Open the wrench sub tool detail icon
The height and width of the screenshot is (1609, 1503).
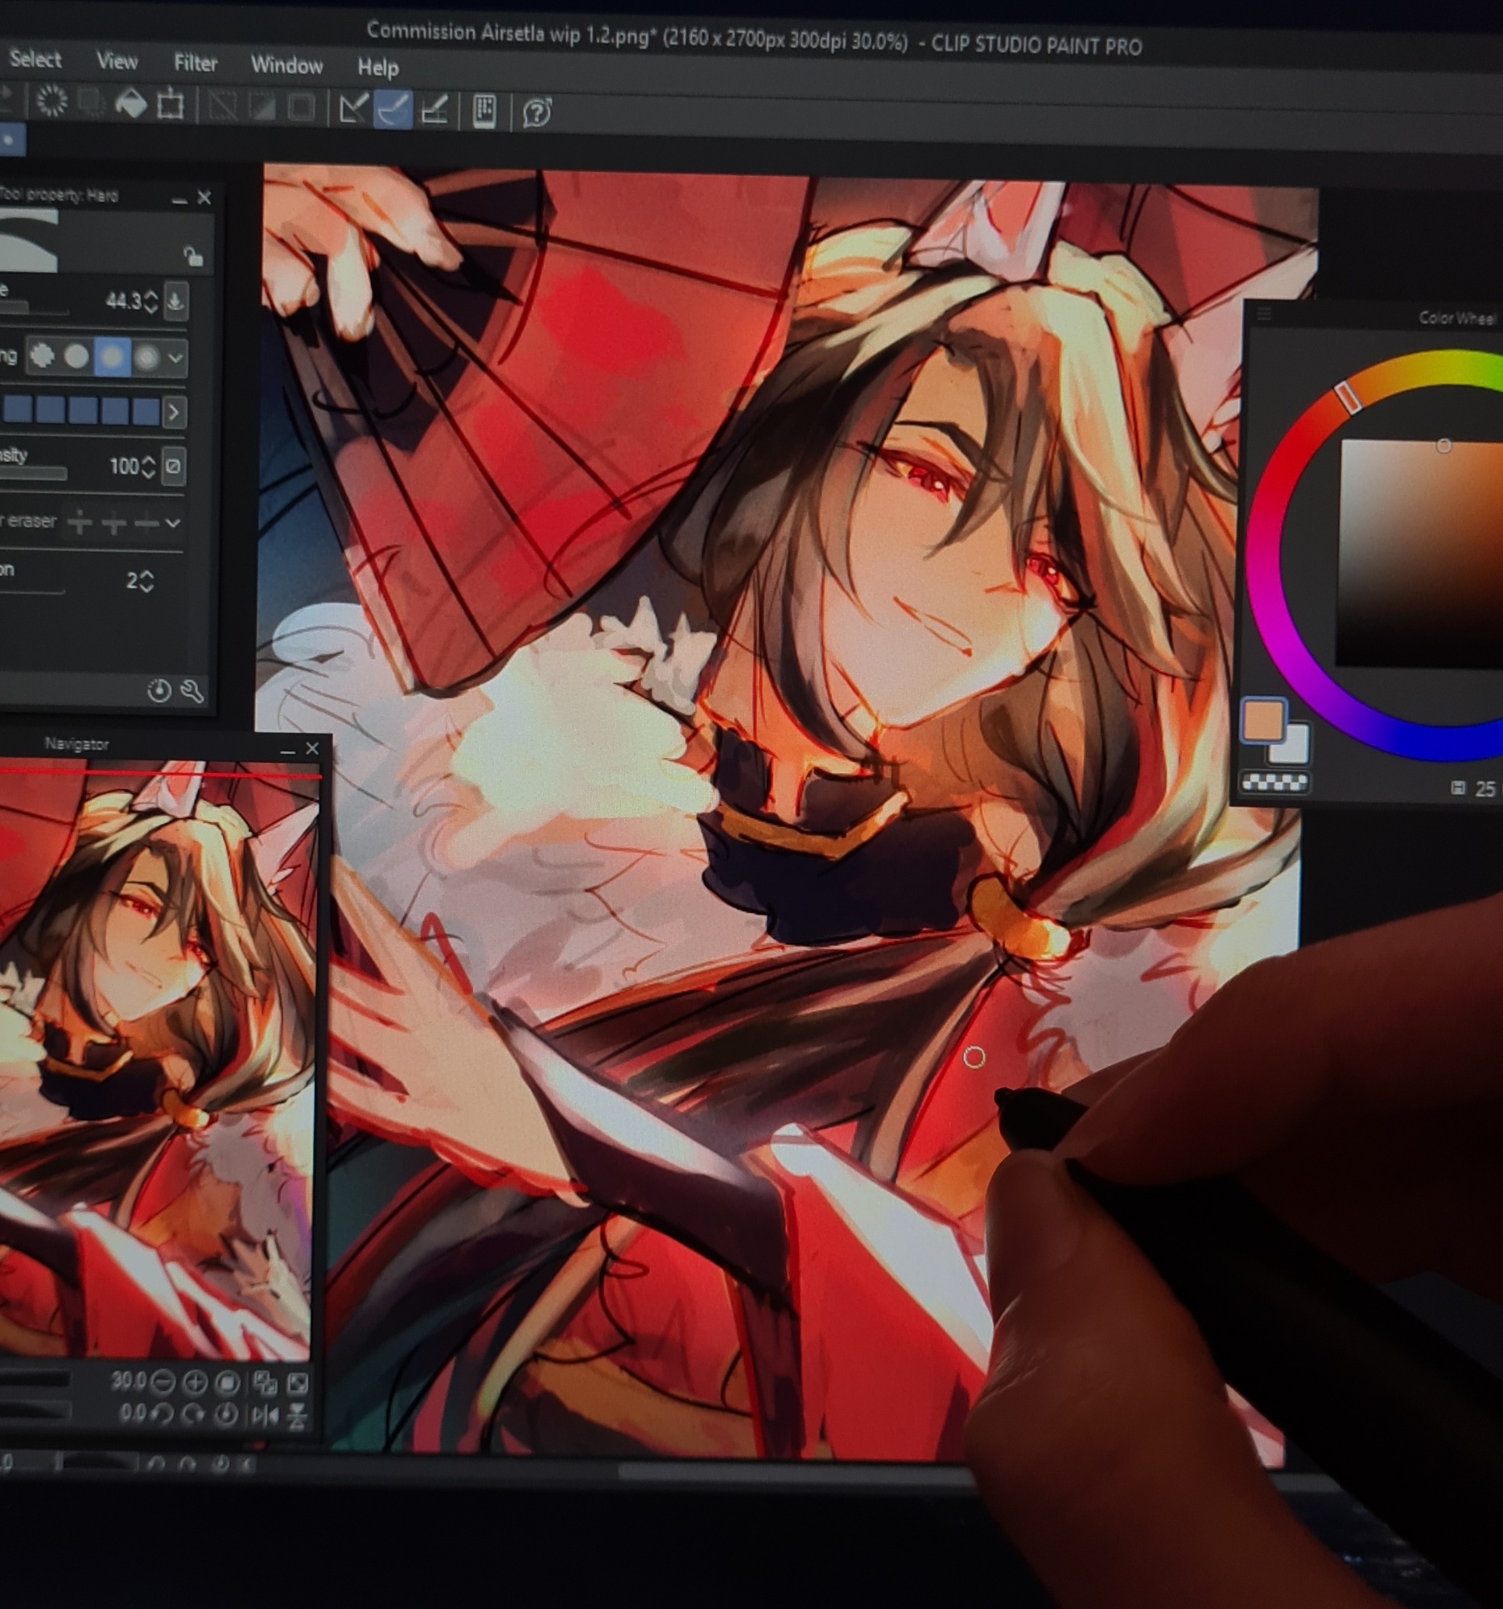pyautogui.click(x=191, y=691)
